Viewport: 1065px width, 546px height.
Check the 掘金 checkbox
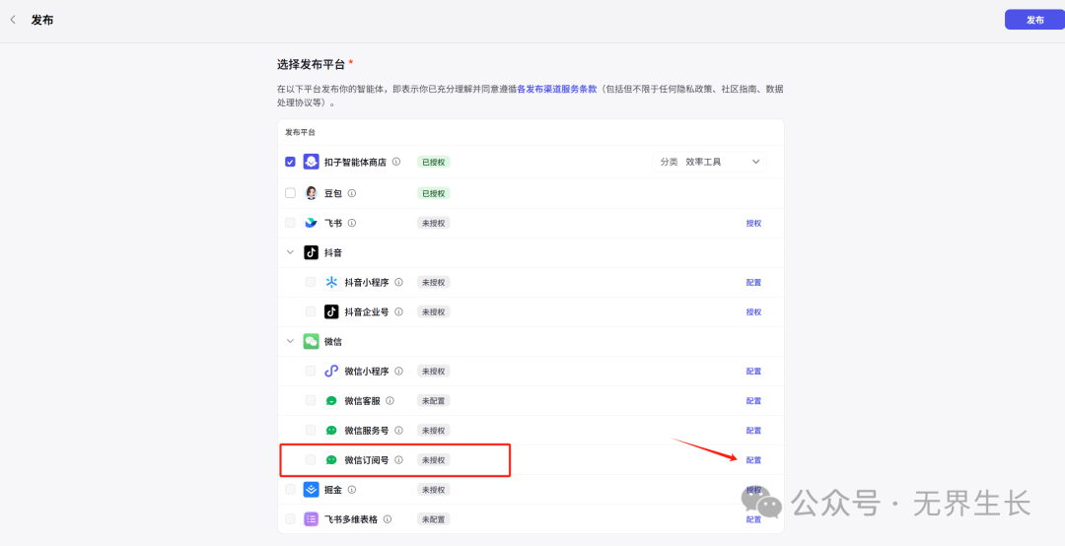pos(290,490)
